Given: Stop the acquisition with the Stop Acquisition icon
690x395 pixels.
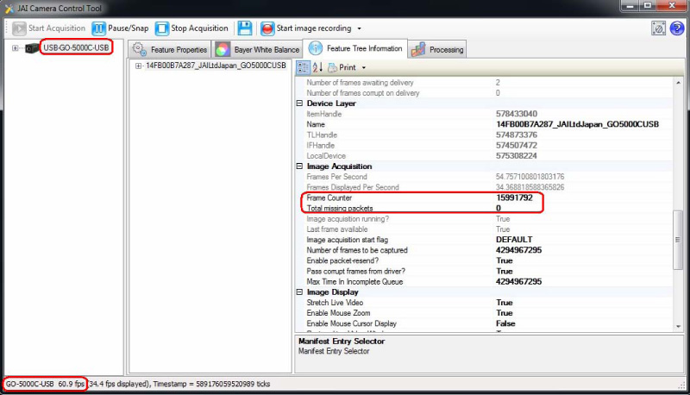Looking at the screenshot, I should pyautogui.click(x=161, y=28).
